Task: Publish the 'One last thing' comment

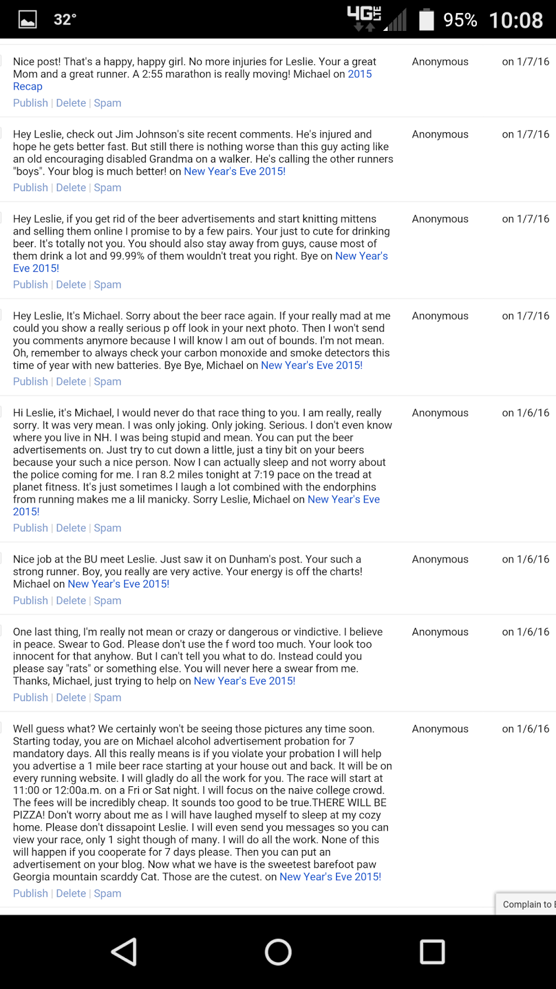Action: point(30,698)
